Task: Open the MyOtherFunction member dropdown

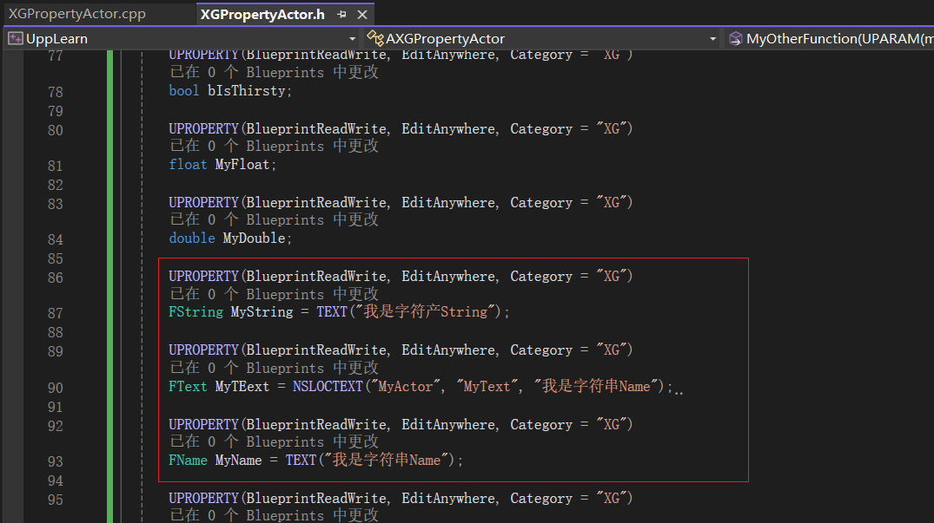Action: point(829,39)
